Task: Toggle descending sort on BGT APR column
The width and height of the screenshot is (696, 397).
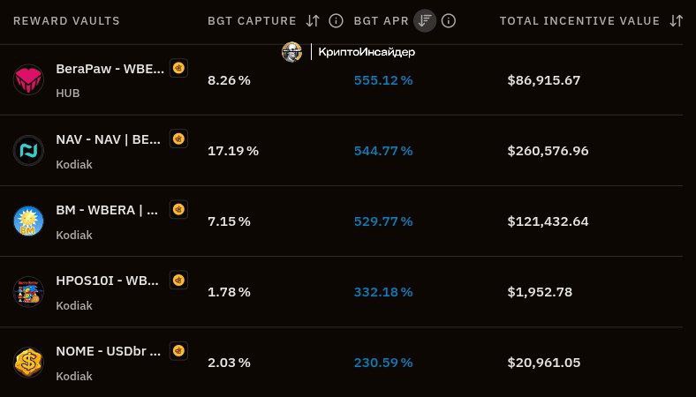Action: [x=425, y=21]
